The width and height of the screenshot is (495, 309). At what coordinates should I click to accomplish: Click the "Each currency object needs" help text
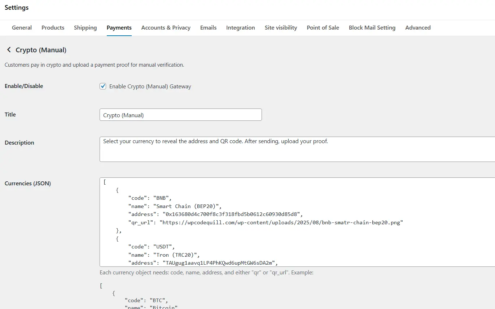point(206,273)
